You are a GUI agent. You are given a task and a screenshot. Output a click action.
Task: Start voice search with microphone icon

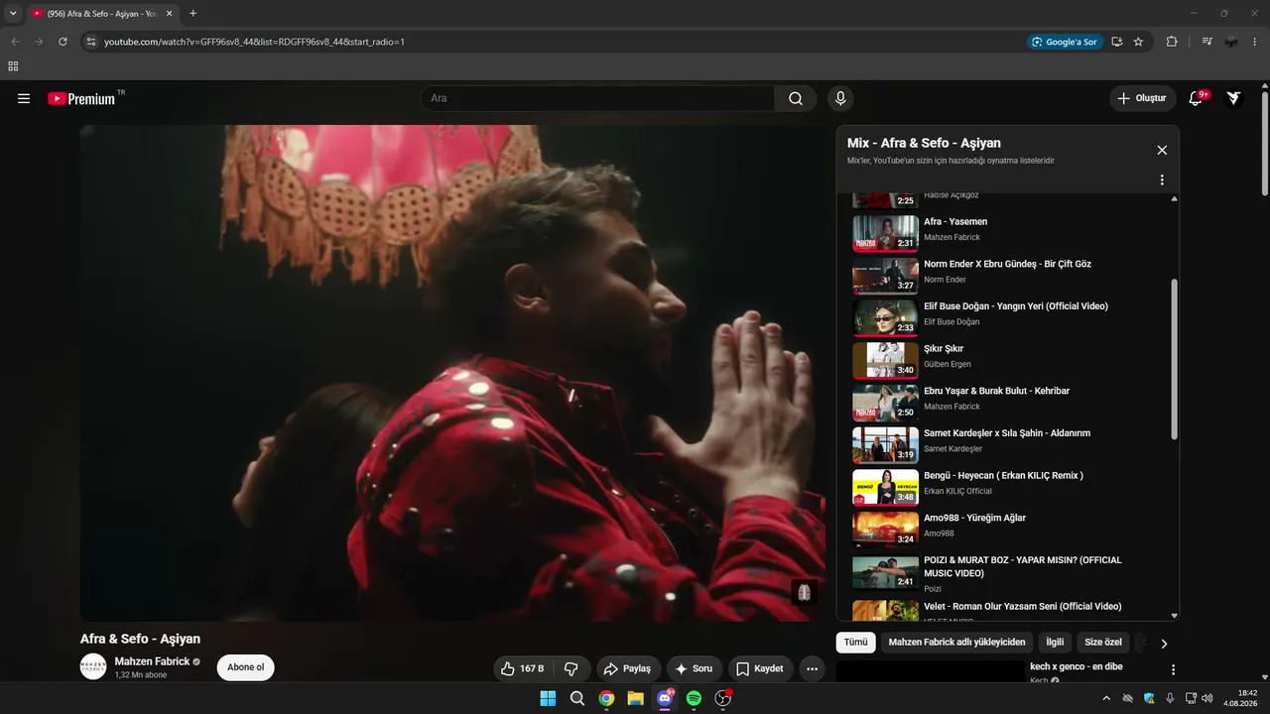coord(840,98)
